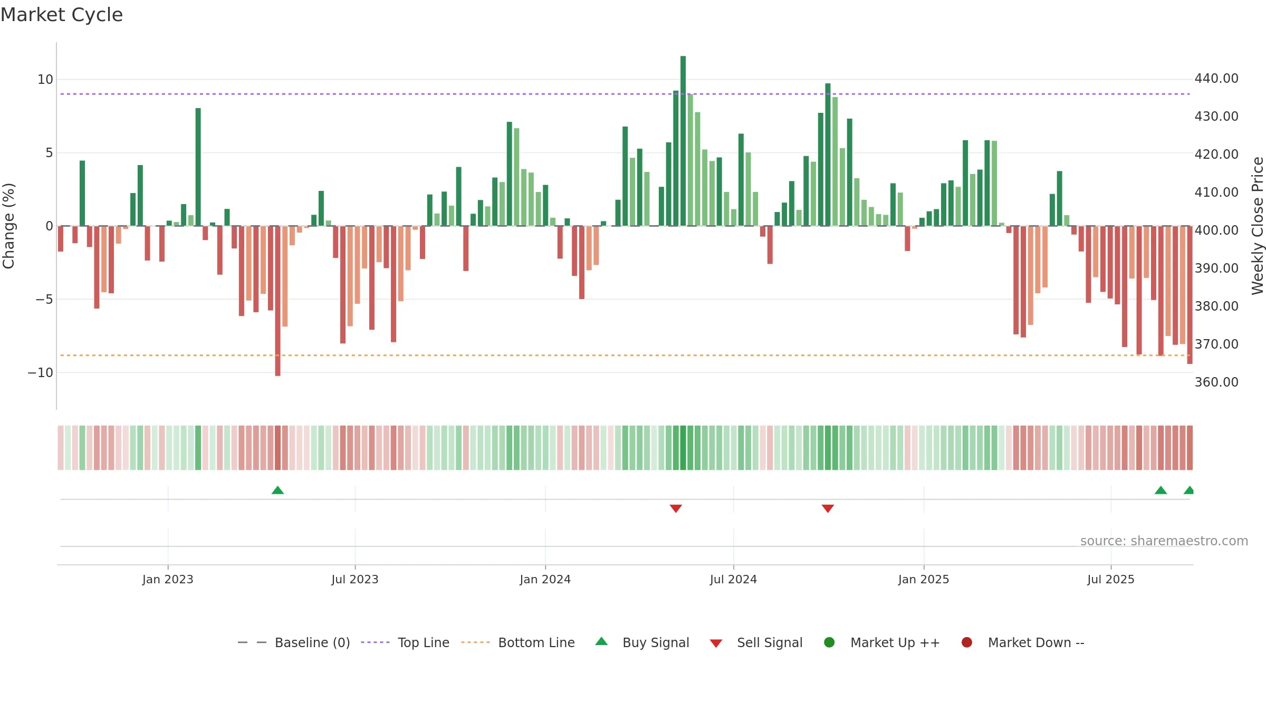Click the Market Cycle chart title
This screenshot has width=1266, height=712.
coord(62,15)
